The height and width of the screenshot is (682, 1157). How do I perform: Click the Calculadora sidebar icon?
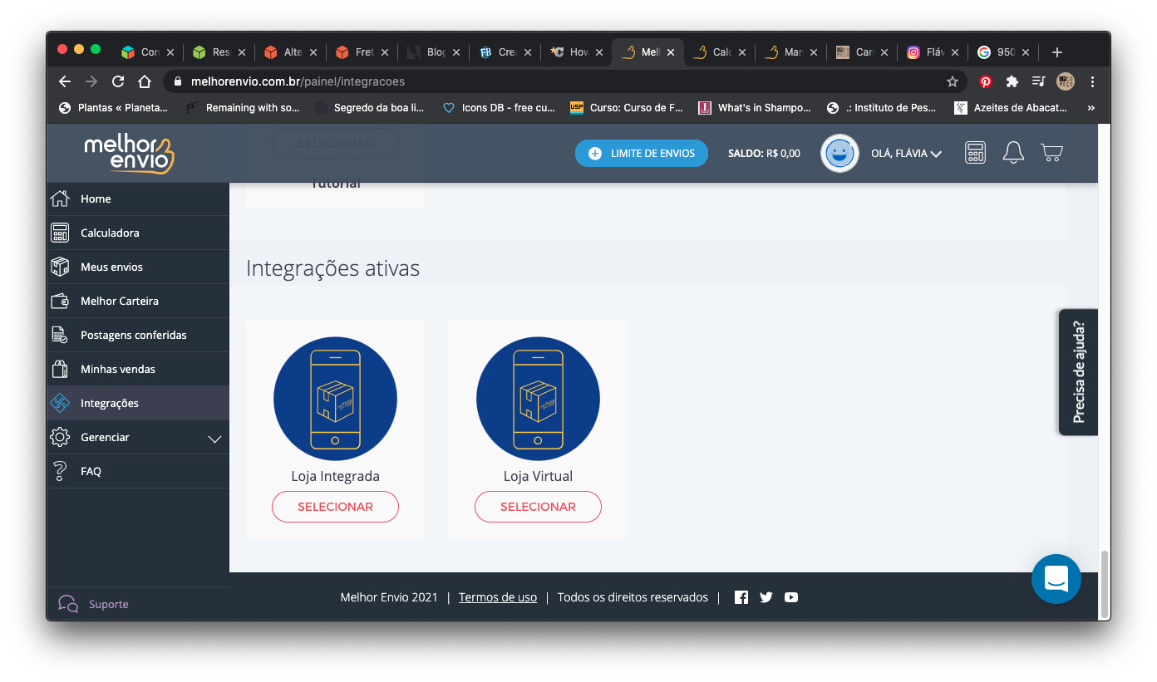(x=60, y=233)
